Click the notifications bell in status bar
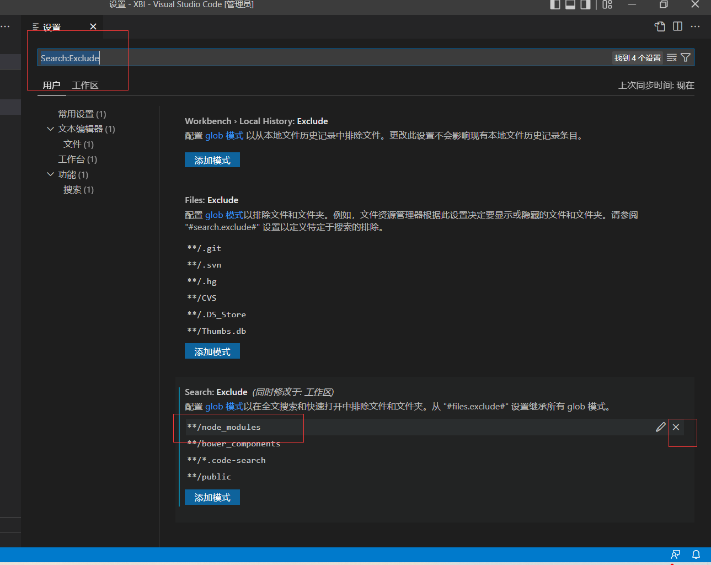Image resolution: width=711 pixels, height=565 pixels. coord(696,555)
